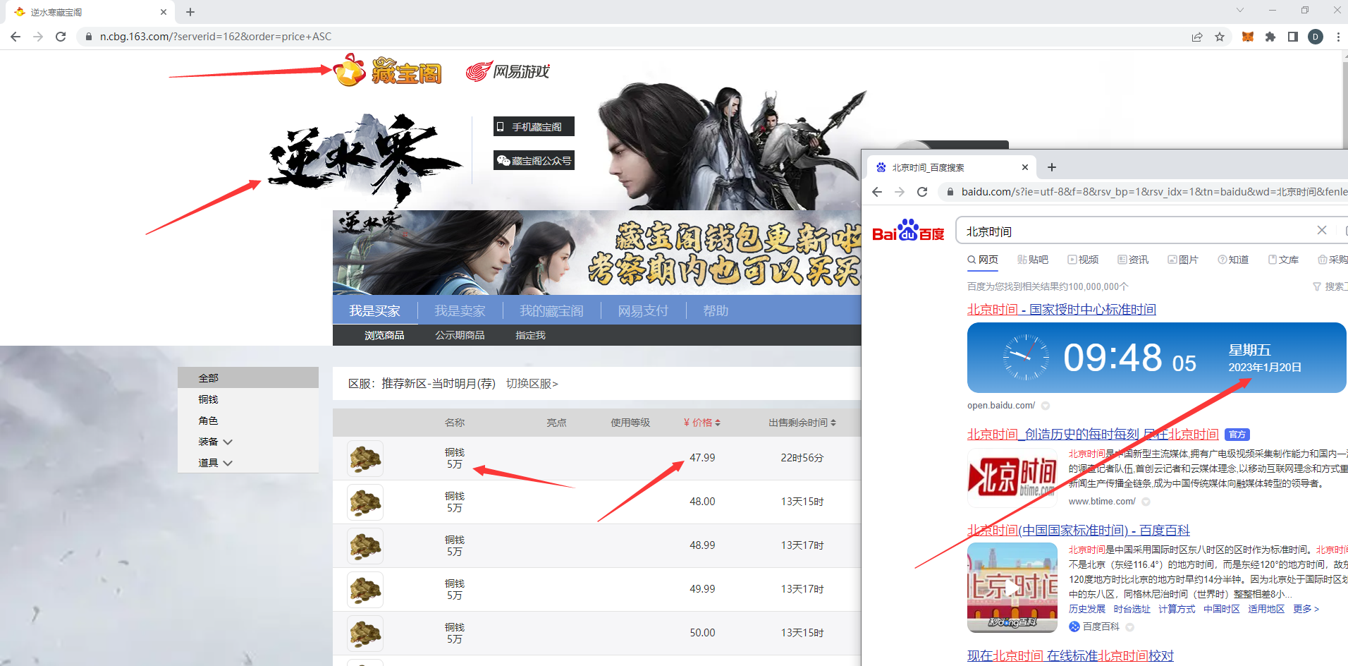Open 铜钱 item thumbnail priced 50.00
This screenshot has height=666, width=1348.
pos(365,634)
